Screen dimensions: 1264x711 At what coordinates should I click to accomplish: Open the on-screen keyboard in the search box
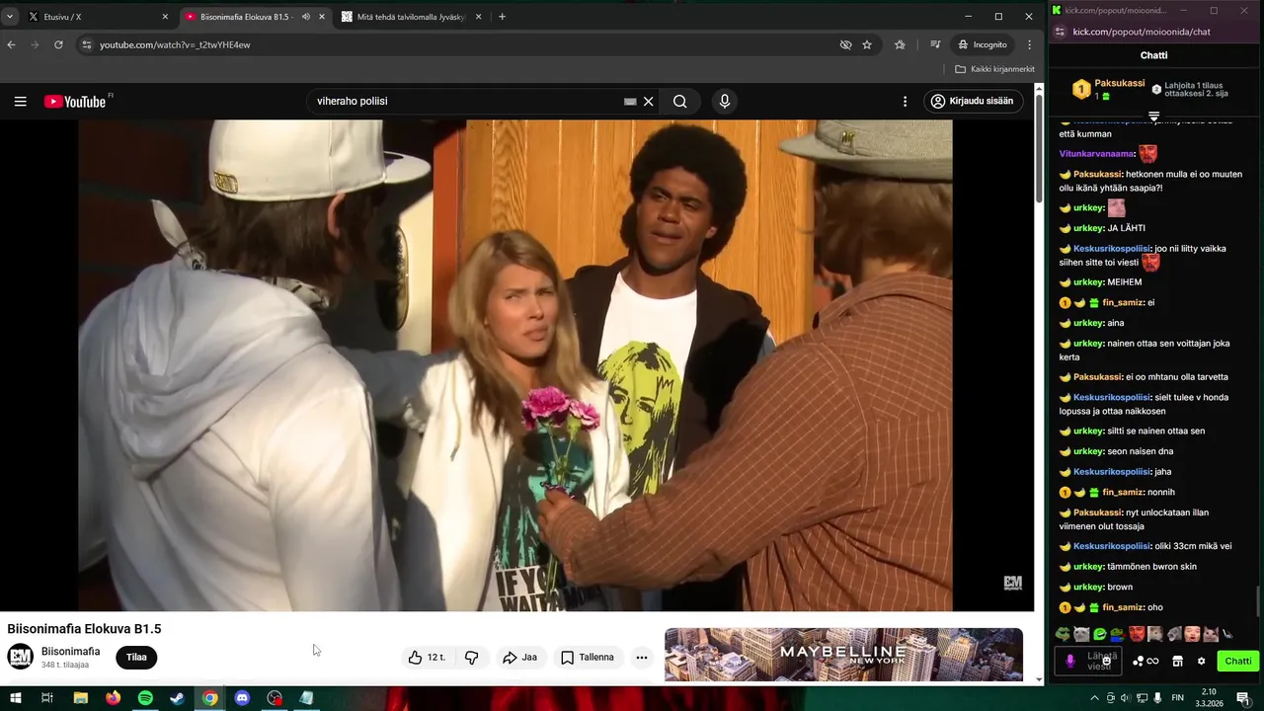(x=630, y=102)
